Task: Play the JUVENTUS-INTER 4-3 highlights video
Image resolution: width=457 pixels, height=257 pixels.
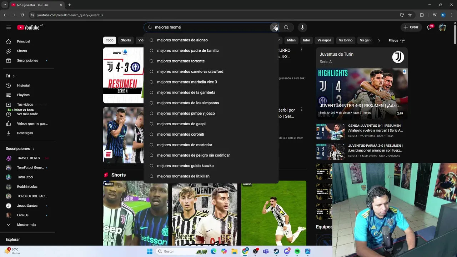Action: (x=362, y=94)
